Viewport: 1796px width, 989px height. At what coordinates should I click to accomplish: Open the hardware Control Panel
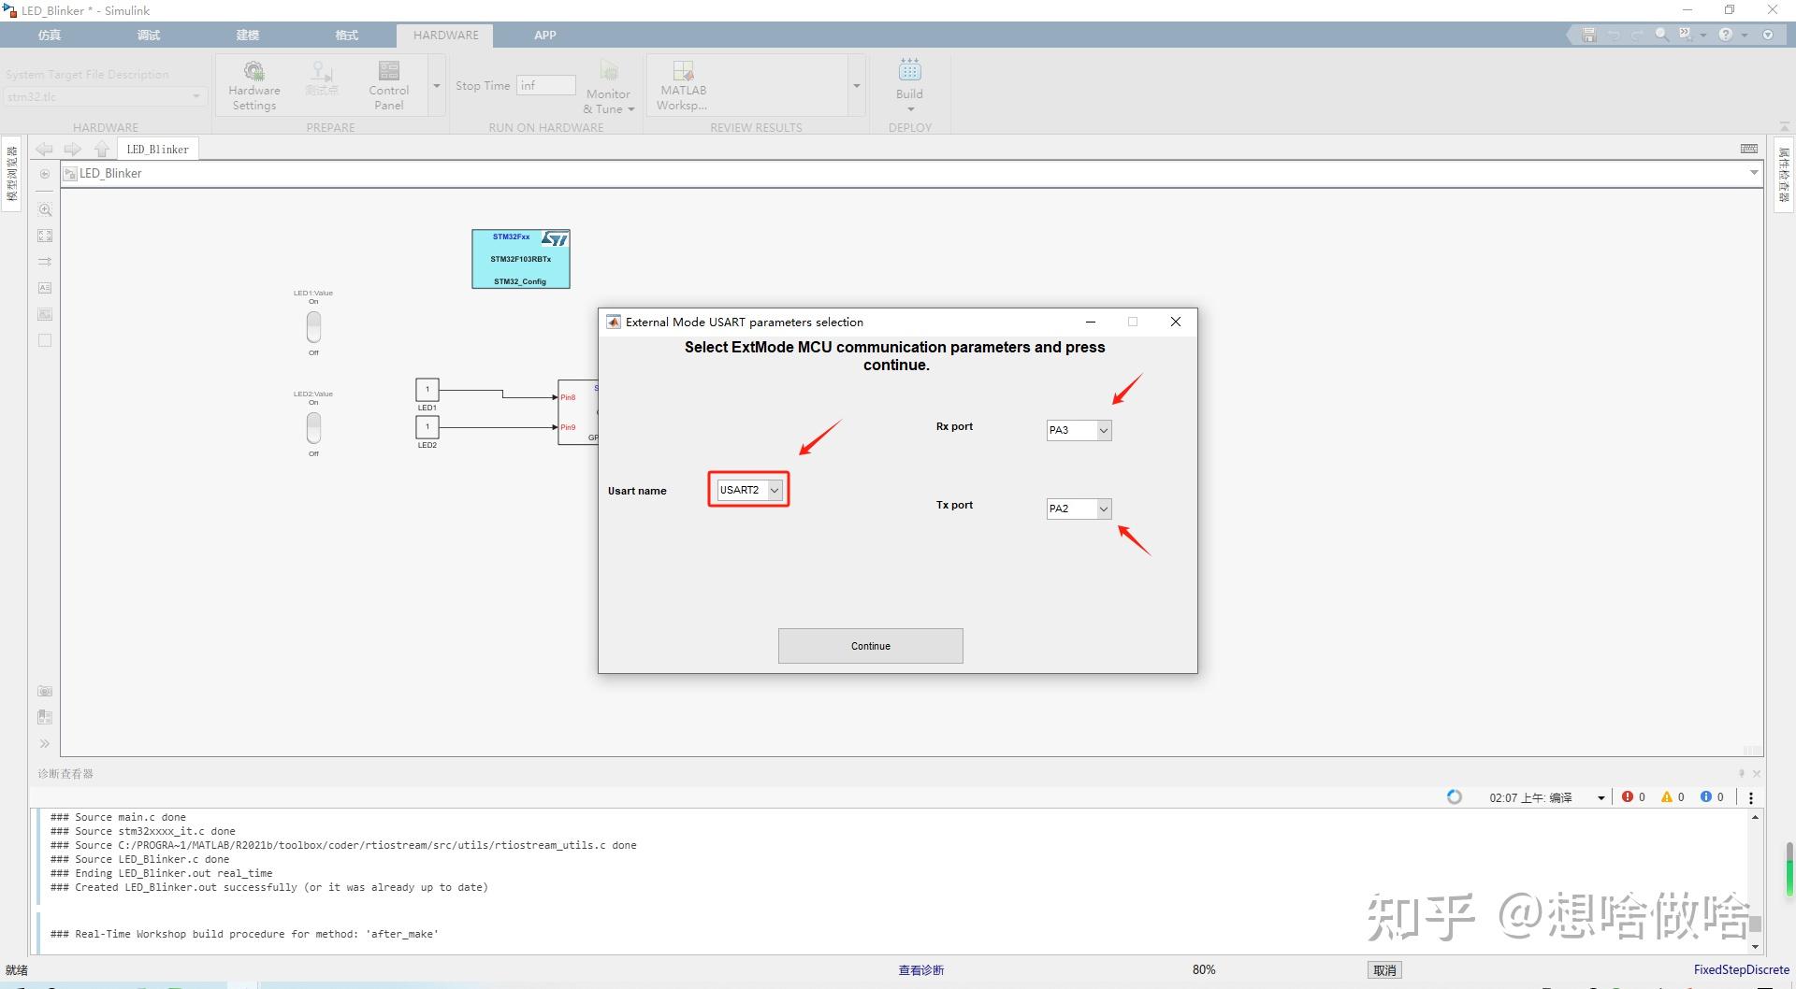tap(388, 84)
